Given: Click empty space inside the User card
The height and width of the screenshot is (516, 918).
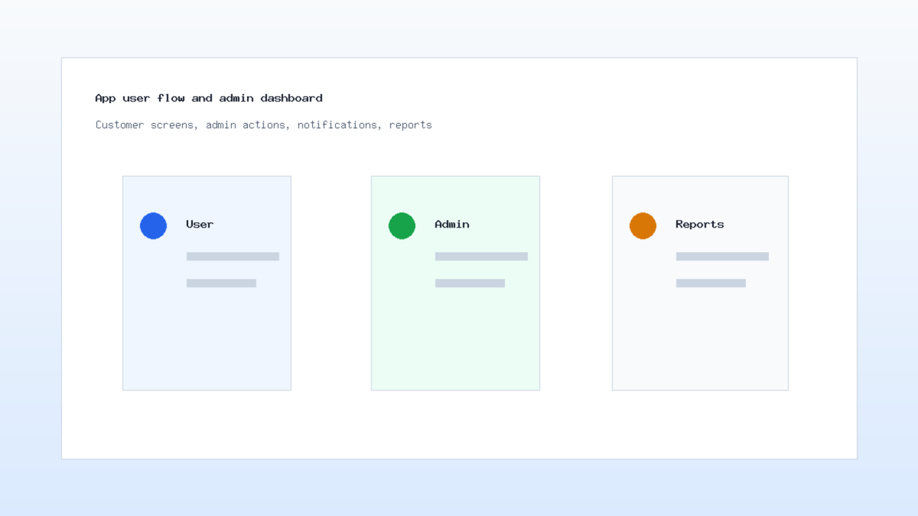Looking at the screenshot, I should point(207,344).
